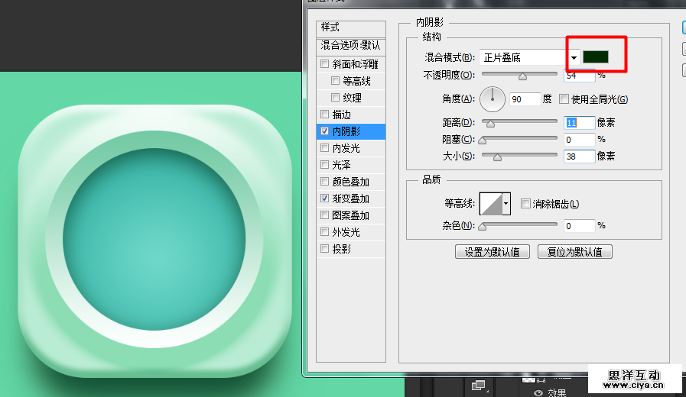
Task: Click the screen mode icon below the dialog
Action: 479,386
